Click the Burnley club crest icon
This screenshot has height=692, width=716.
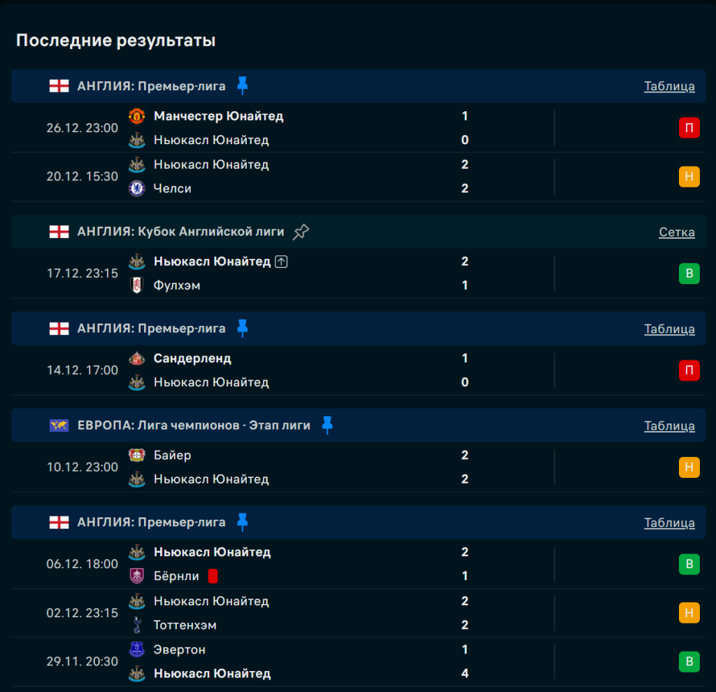(x=137, y=576)
